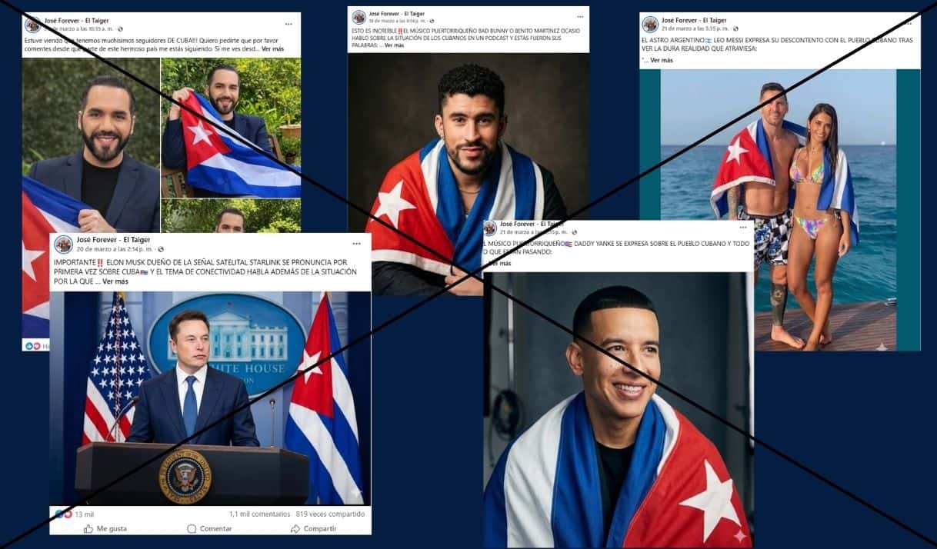Click the Me gusta thumbs-up icon
The height and width of the screenshot is (549, 937).
tap(88, 529)
